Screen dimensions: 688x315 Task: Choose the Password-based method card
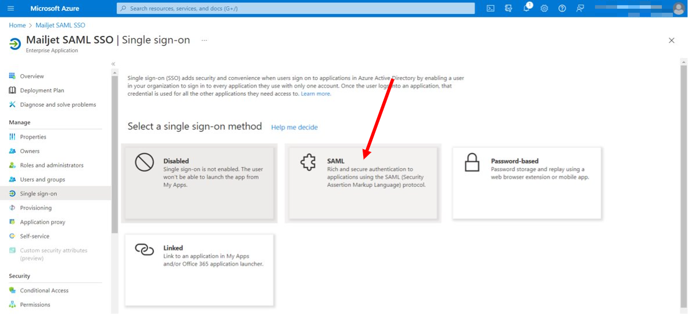[x=527, y=183]
